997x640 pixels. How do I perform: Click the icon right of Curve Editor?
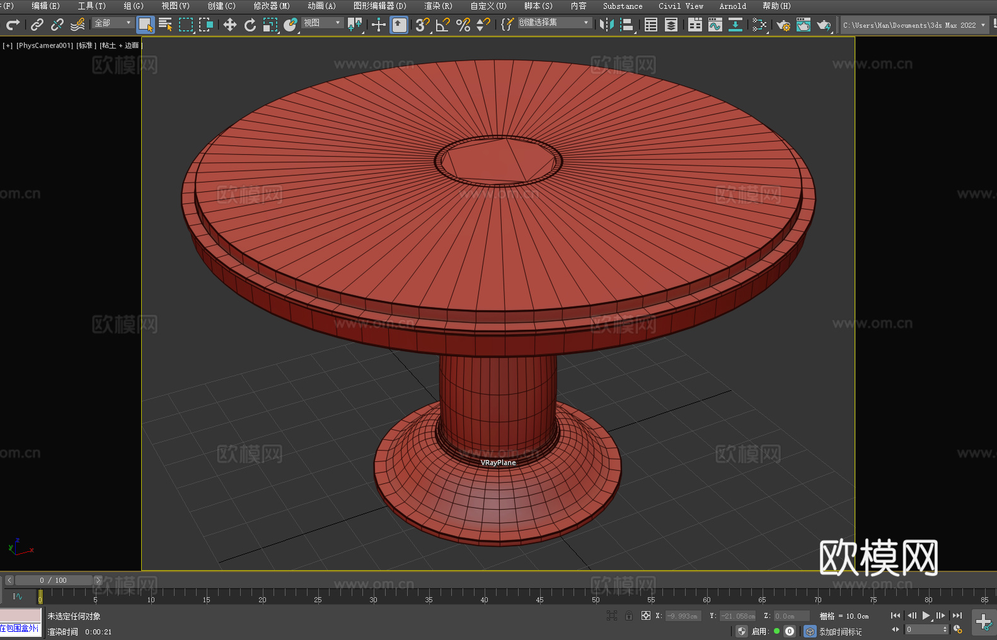click(735, 25)
